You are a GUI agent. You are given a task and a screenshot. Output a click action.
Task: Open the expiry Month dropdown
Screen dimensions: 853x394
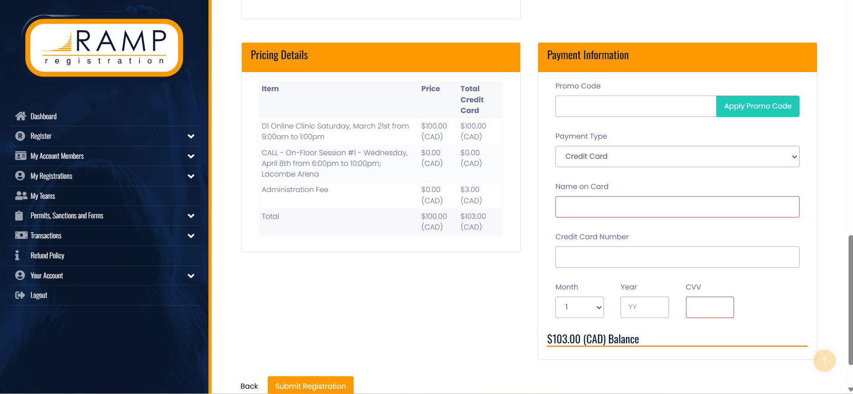[579, 307]
